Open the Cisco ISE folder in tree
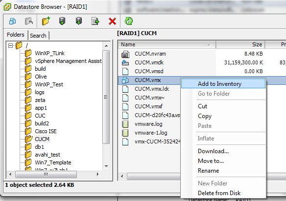This screenshot has height=201, width=286. pyautogui.click(x=46, y=131)
